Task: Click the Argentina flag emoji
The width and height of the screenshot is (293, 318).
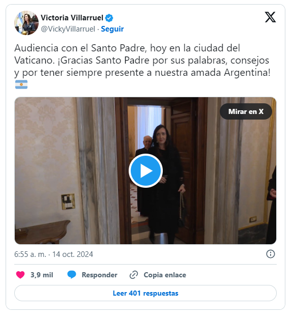Action: point(21,84)
